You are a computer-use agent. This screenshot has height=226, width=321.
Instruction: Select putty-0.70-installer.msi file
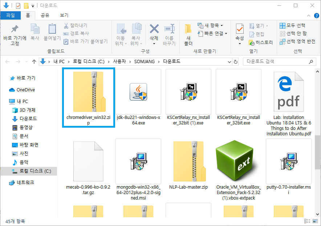click(x=289, y=167)
